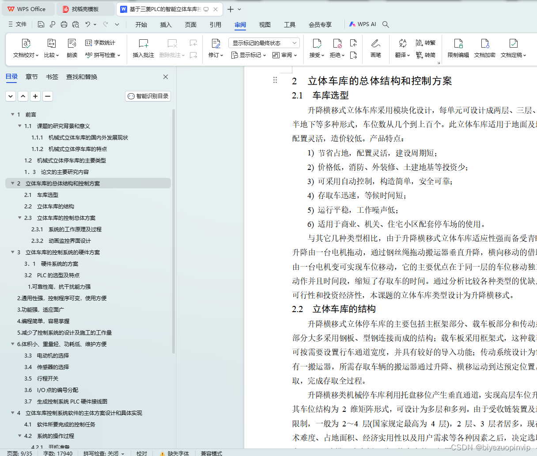Open the markup display state combo box
This screenshot has width=537, height=456.
tap(264, 43)
